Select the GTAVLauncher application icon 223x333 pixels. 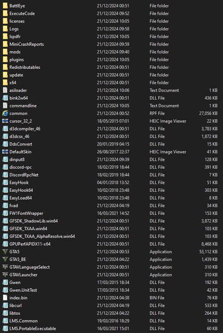coord(5,274)
